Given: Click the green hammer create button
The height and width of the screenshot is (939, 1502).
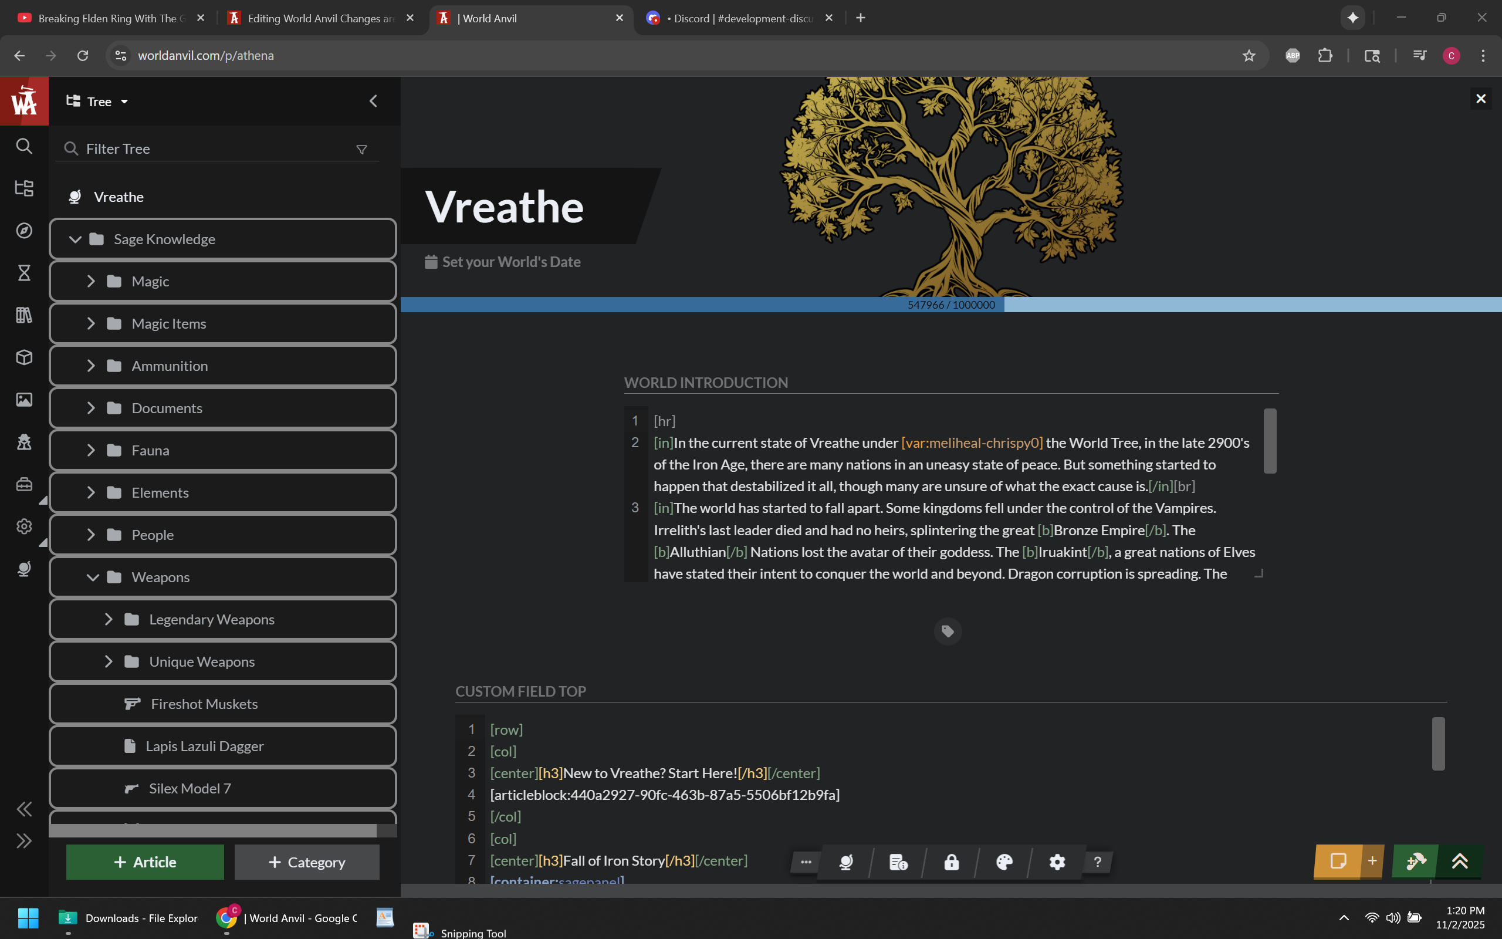Looking at the screenshot, I should coord(1416,862).
